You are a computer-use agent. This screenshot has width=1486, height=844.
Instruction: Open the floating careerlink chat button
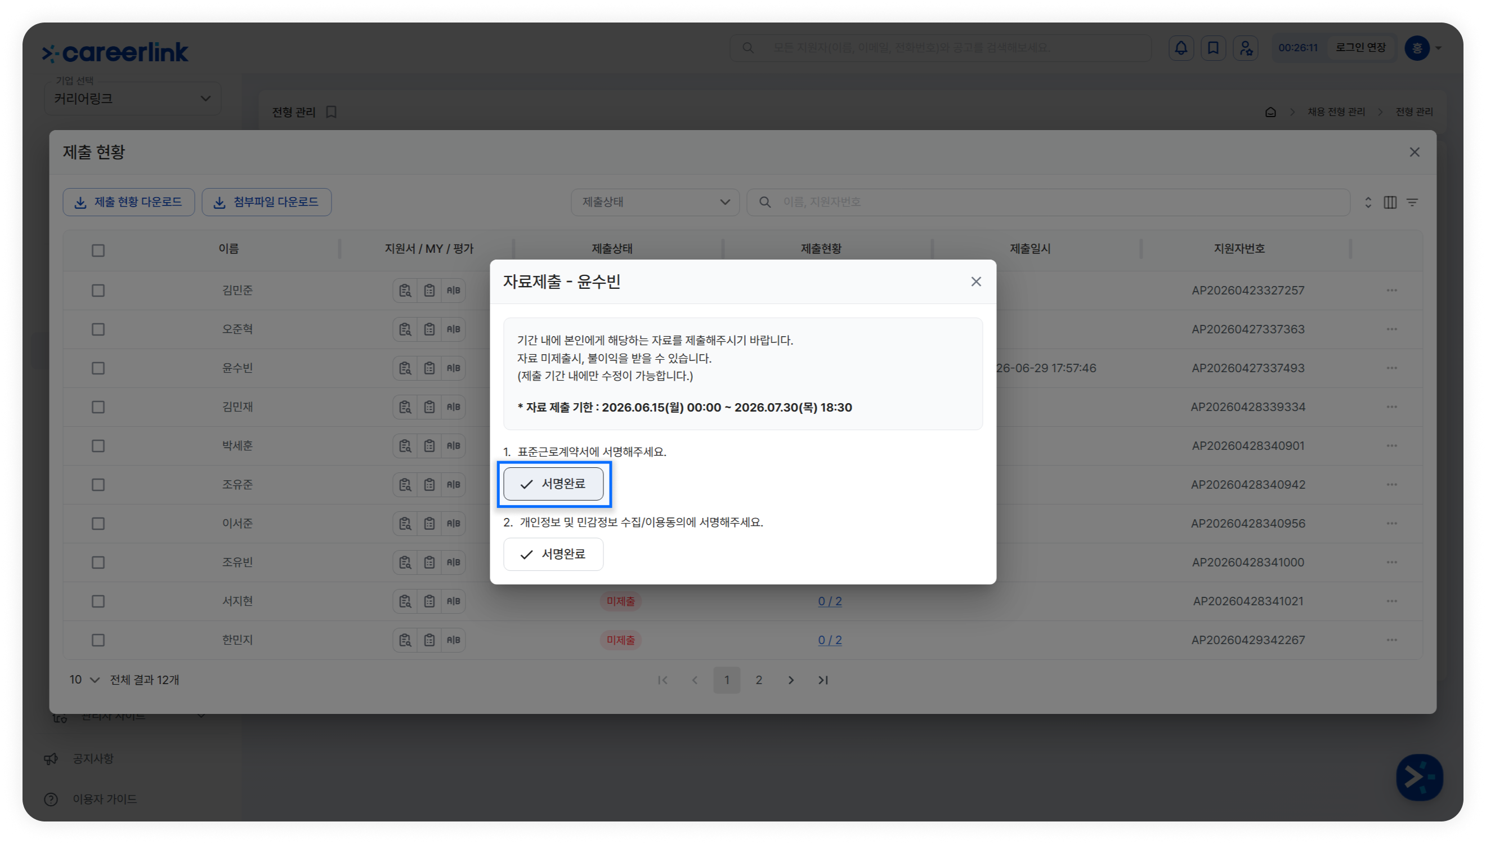click(x=1419, y=777)
